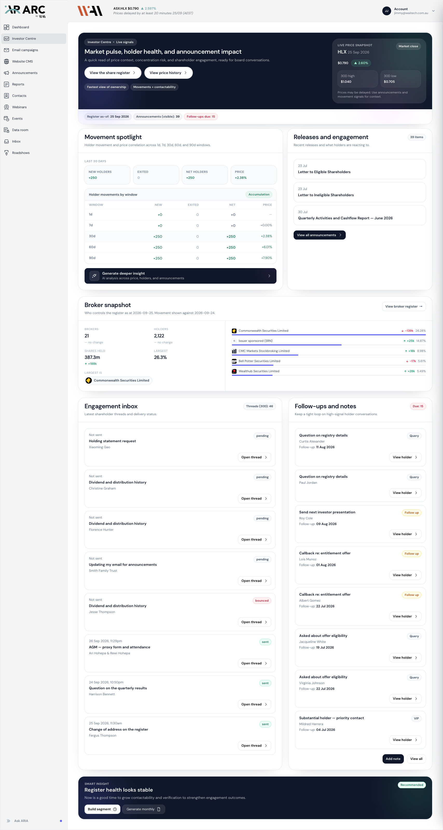
Task: Click Build segment button
Action: [x=102, y=809]
